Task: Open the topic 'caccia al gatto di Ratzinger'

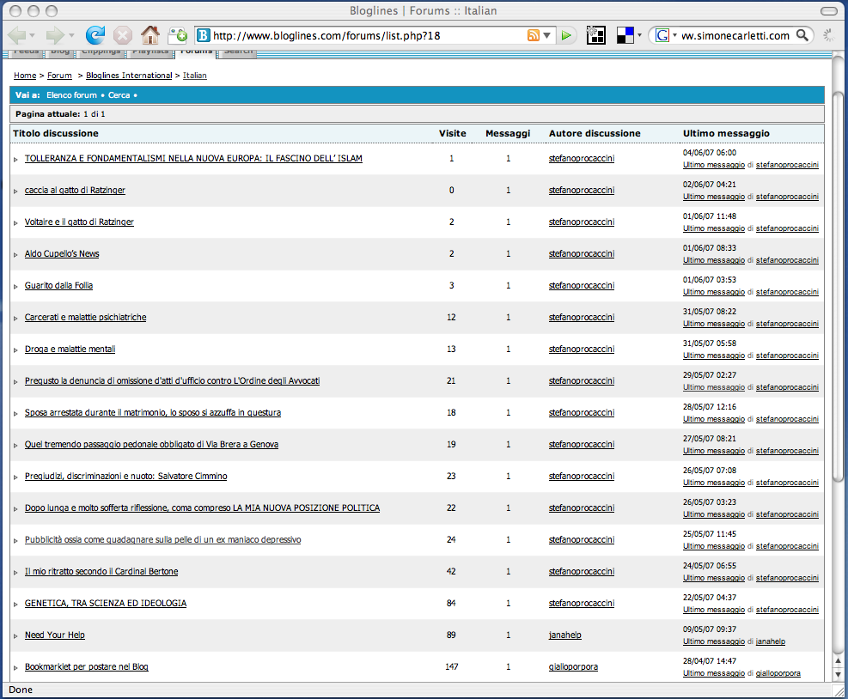Action: (75, 191)
